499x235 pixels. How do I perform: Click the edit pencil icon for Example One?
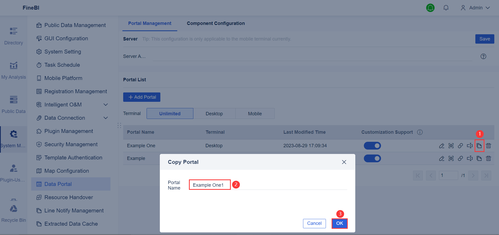click(x=442, y=146)
